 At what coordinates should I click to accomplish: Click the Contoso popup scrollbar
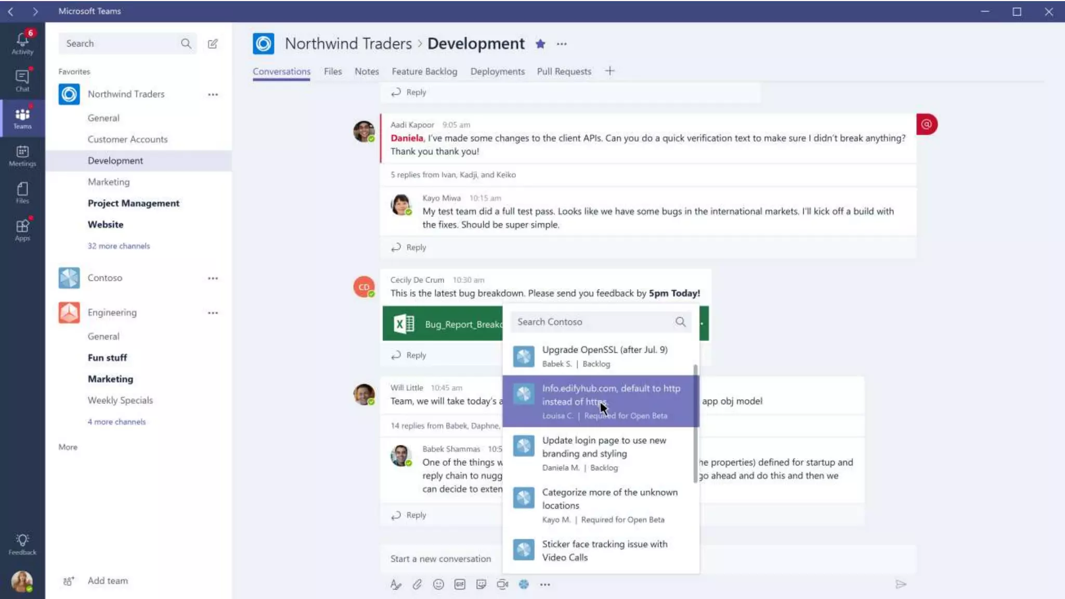pyautogui.click(x=695, y=424)
